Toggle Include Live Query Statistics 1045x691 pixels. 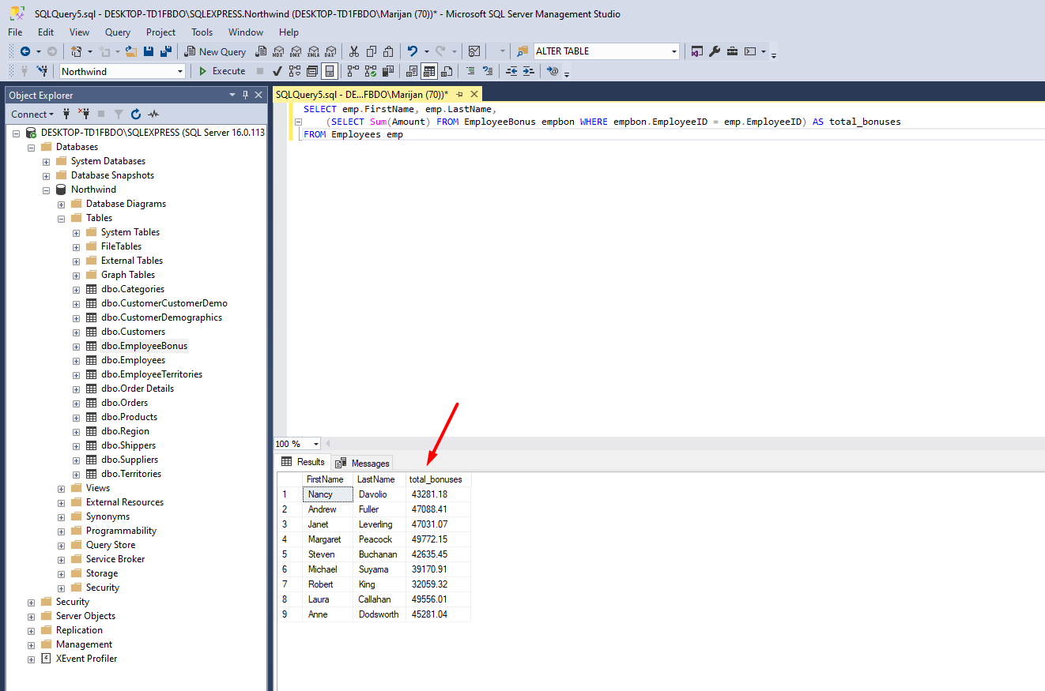tap(370, 71)
